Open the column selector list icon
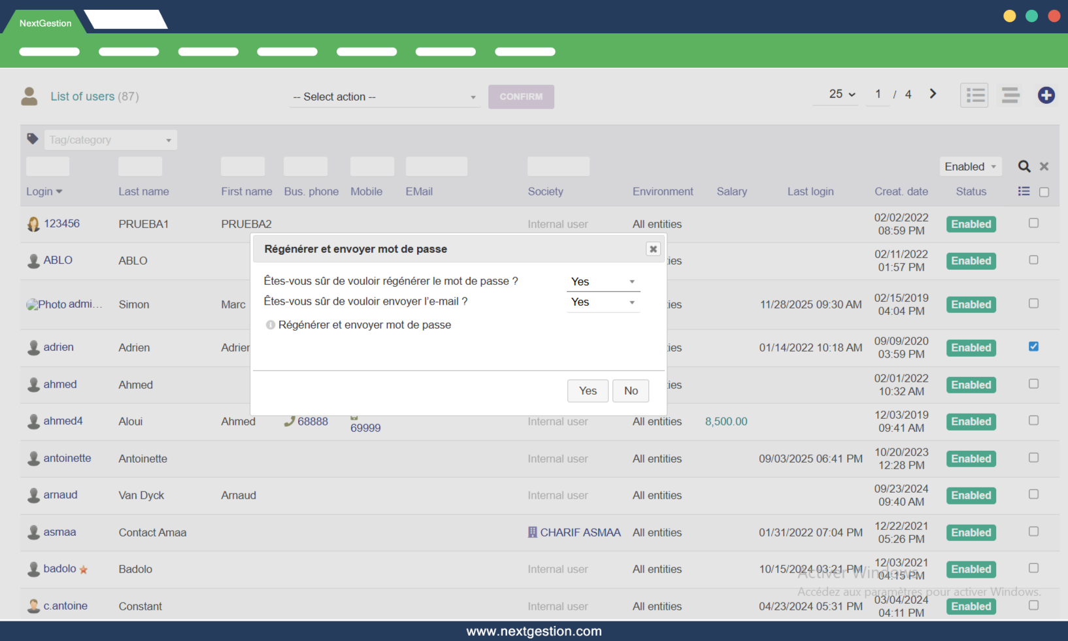 point(1024,191)
